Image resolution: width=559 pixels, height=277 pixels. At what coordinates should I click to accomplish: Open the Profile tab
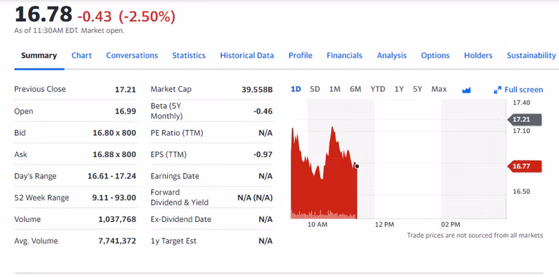[x=300, y=55]
